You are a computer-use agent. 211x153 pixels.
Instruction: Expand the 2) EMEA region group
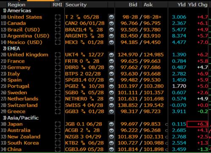click(x=11, y=49)
